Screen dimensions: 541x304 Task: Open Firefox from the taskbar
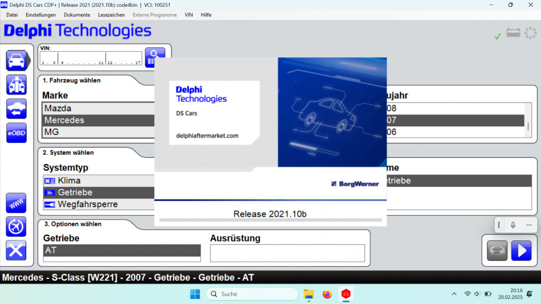tap(327, 294)
